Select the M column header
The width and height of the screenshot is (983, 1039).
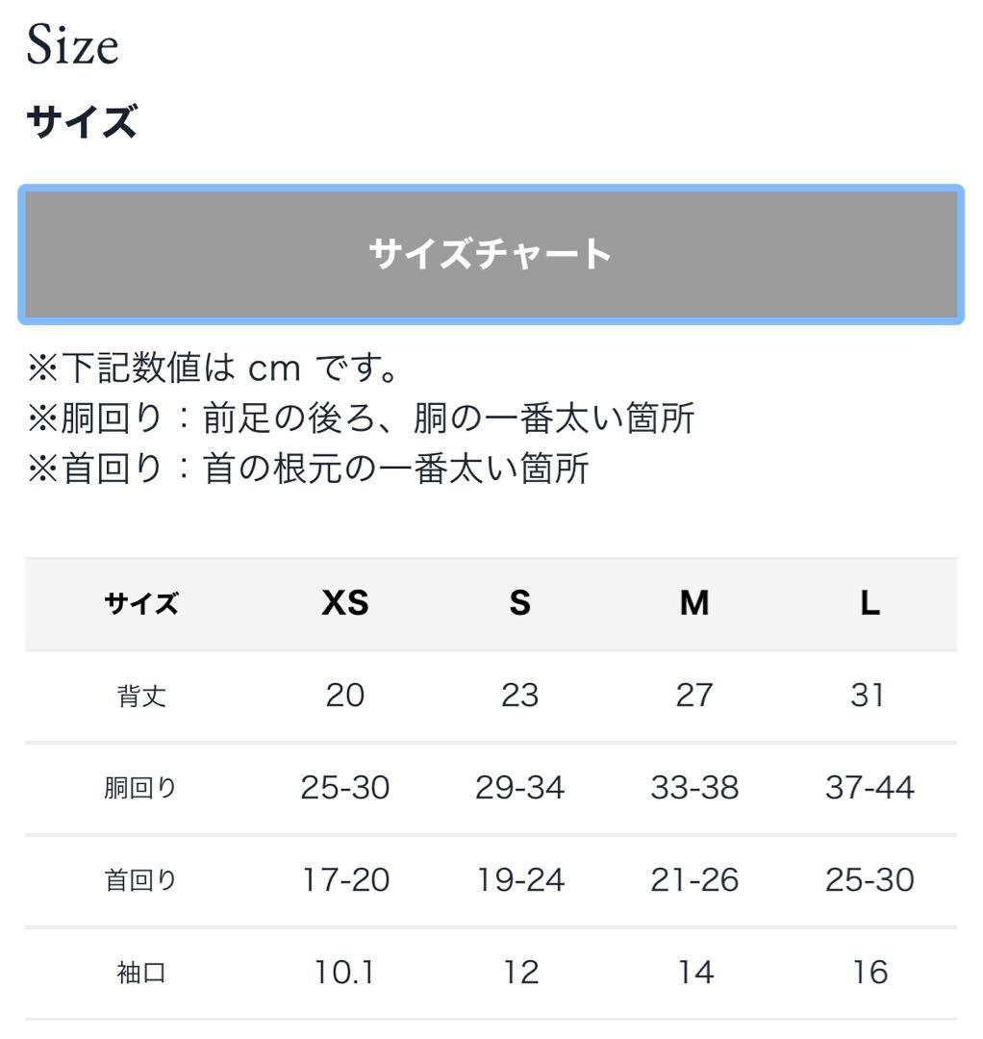tap(695, 604)
